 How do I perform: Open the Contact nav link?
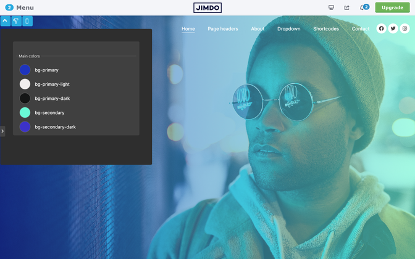[361, 29]
